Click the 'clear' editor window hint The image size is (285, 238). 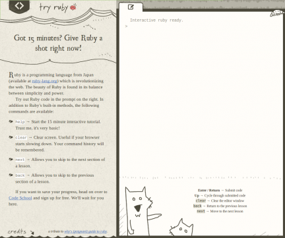coord(220,200)
